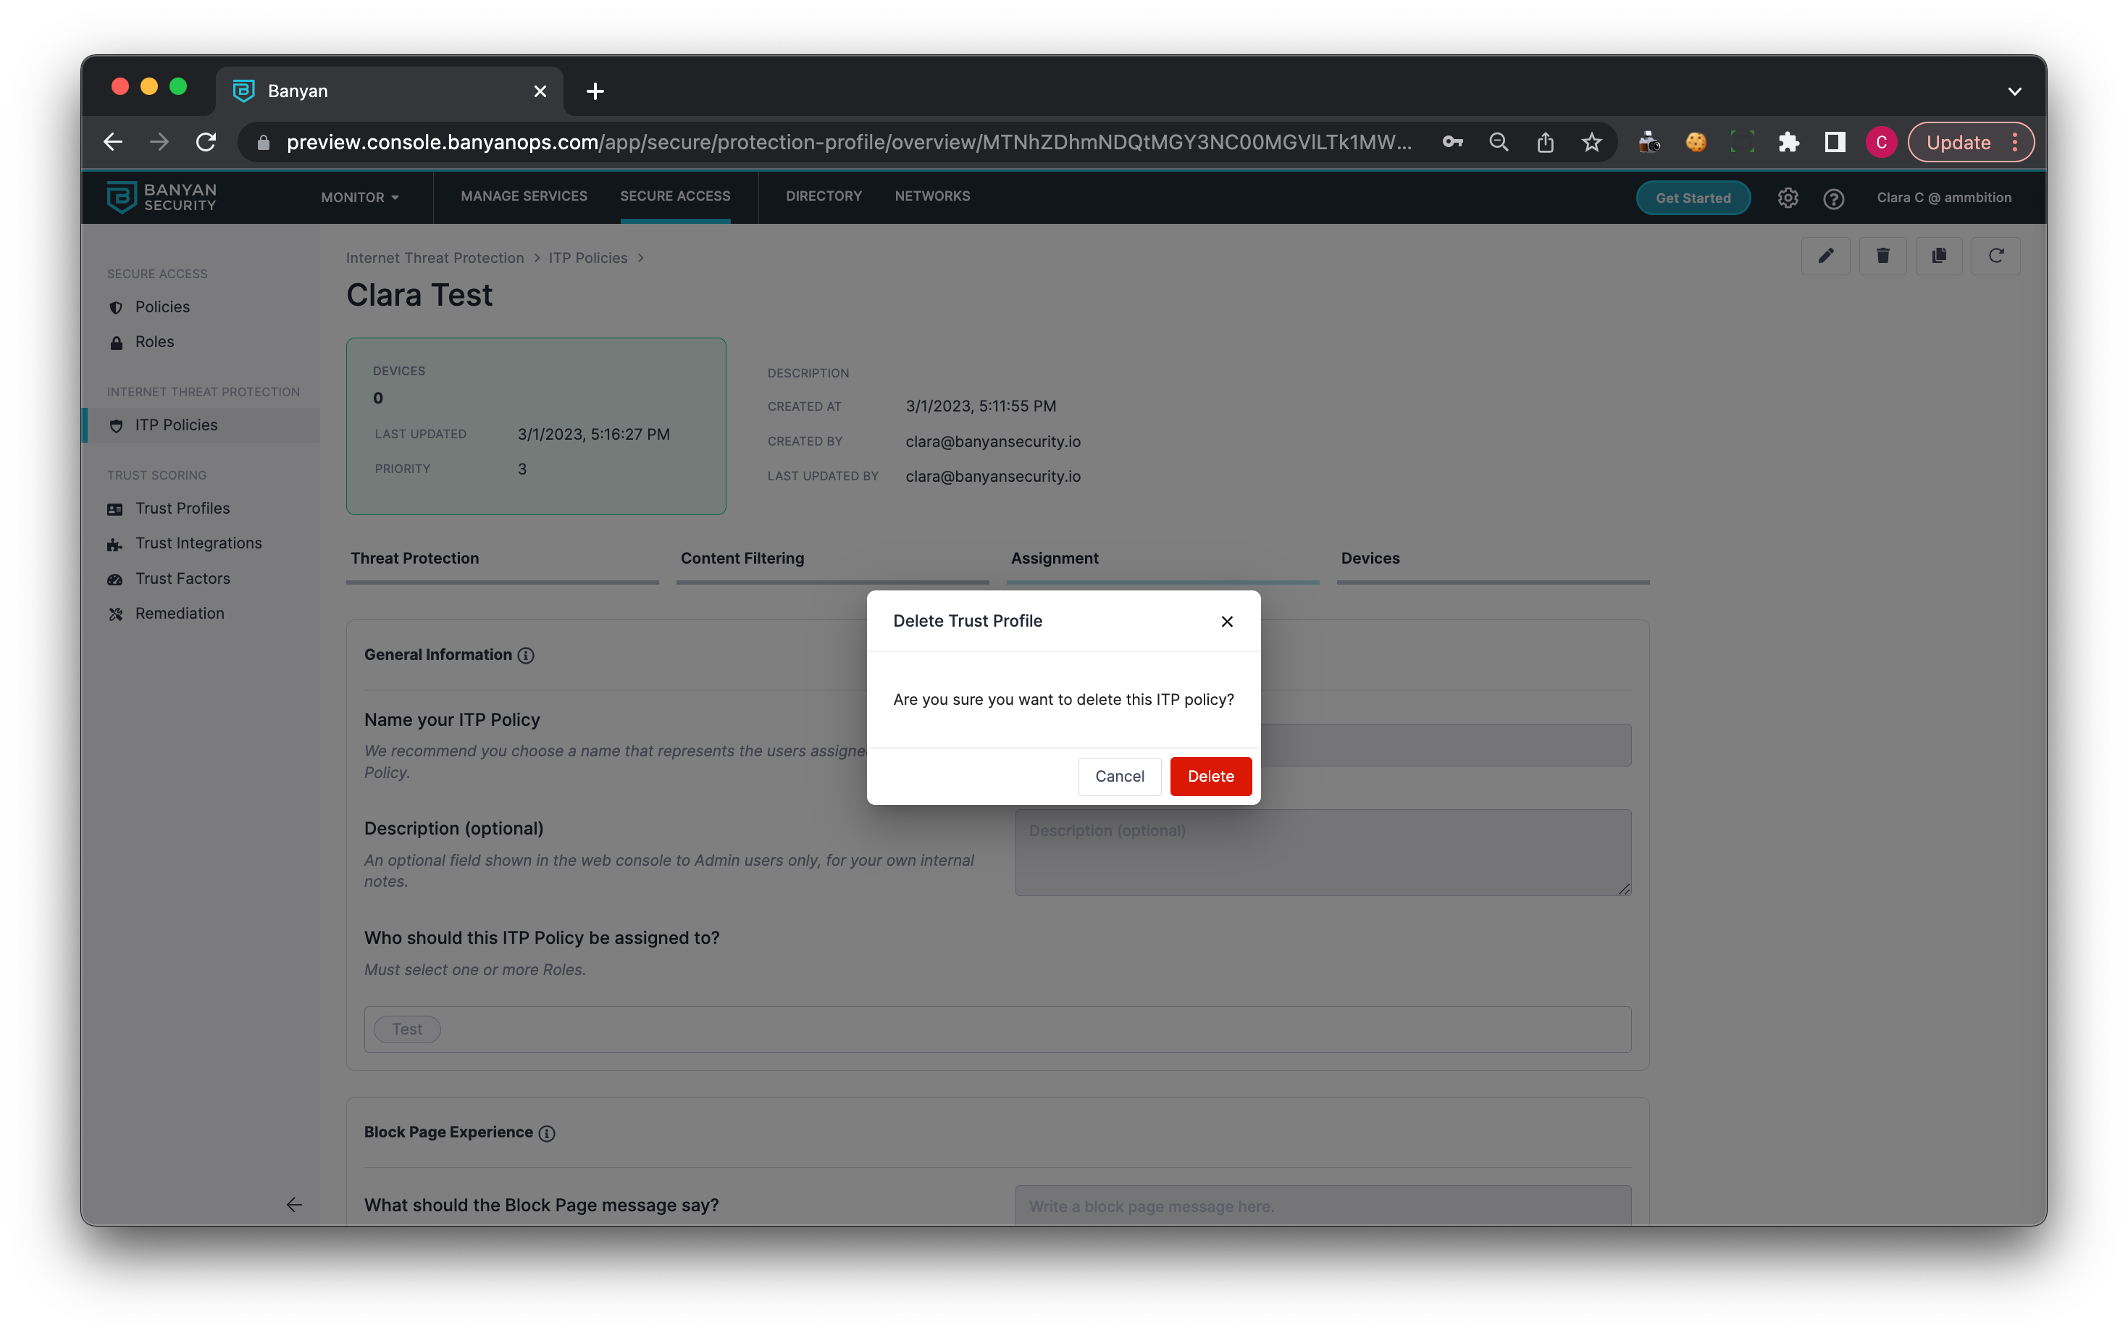Toggle the browser side panel icon
This screenshot has width=2128, height=1333.
(x=1835, y=142)
